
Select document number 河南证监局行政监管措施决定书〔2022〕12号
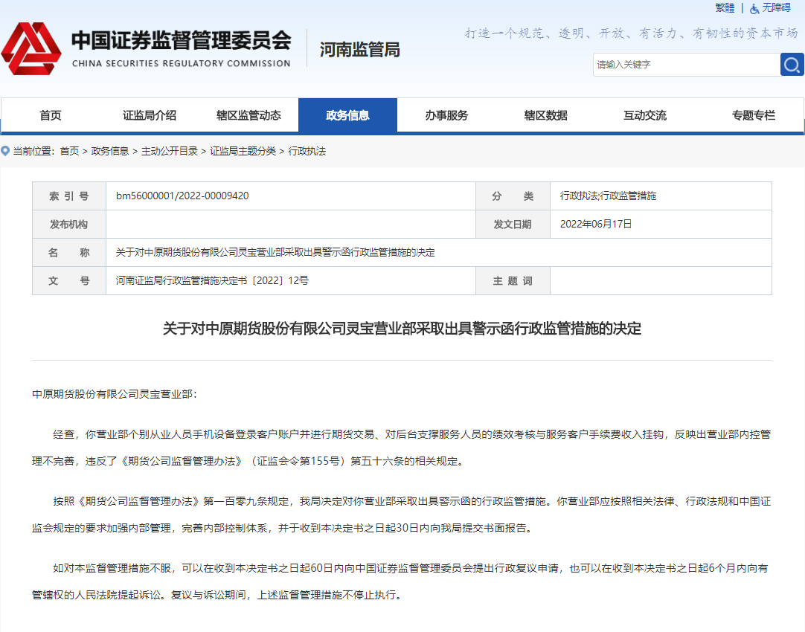(211, 280)
